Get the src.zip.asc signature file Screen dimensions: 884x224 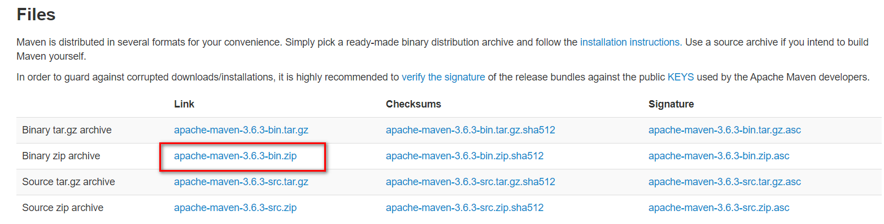pyautogui.click(x=719, y=208)
